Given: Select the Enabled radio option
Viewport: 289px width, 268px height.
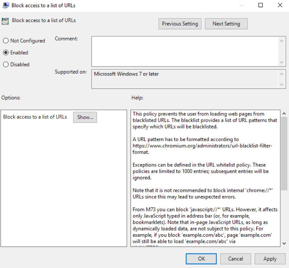Looking at the screenshot, I should 6,53.
